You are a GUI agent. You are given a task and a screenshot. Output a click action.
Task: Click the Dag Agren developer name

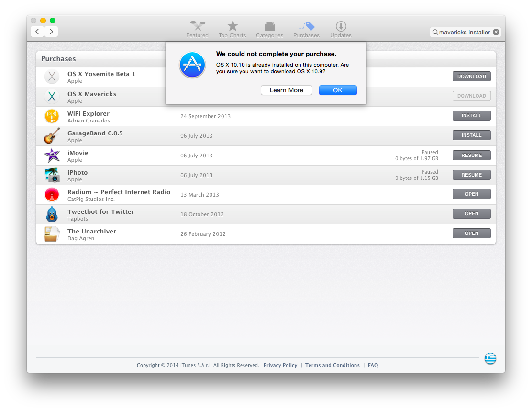pos(81,239)
